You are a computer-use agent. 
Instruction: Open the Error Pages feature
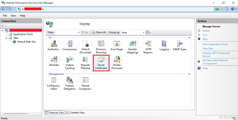117,46
